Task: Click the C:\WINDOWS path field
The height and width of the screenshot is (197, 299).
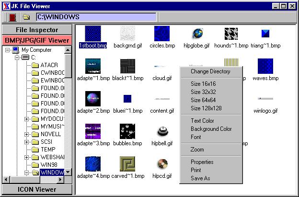Action: (x=96, y=17)
